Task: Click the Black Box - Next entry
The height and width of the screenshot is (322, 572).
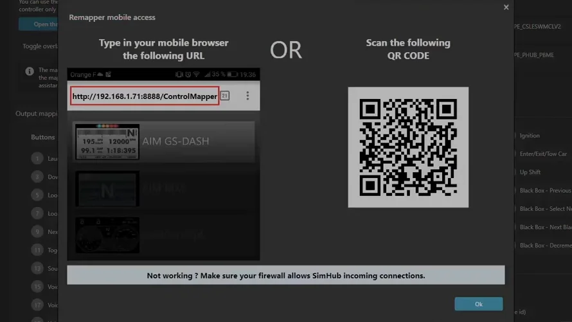Action: (546, 227)
